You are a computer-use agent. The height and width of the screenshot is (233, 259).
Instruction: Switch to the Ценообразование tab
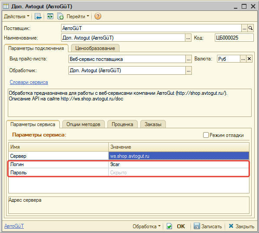click(95, 48)
